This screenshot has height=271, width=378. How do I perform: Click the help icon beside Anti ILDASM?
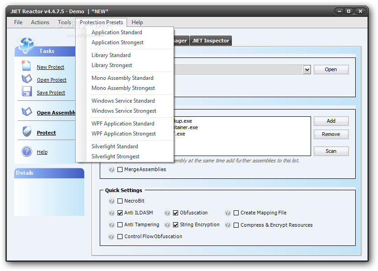(112, 213)
